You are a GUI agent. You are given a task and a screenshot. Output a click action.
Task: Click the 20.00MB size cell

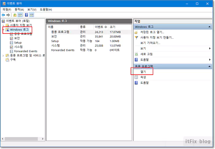click(115, 37)
